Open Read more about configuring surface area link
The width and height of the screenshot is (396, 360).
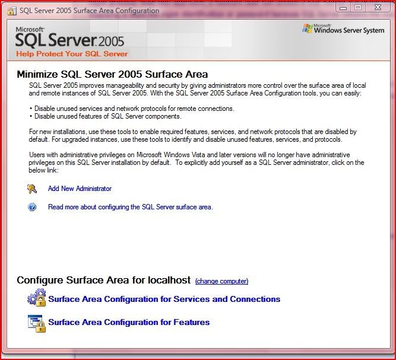(130, 207)
